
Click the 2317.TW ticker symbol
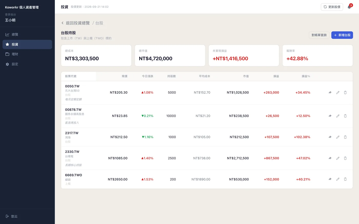click(x=72, y=133)
